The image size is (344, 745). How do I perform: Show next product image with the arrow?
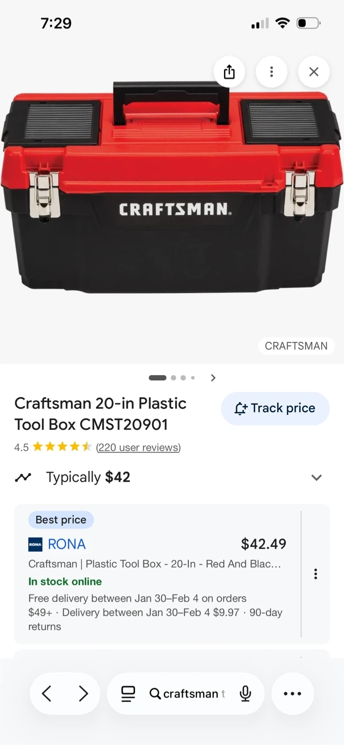coord(213,378)
